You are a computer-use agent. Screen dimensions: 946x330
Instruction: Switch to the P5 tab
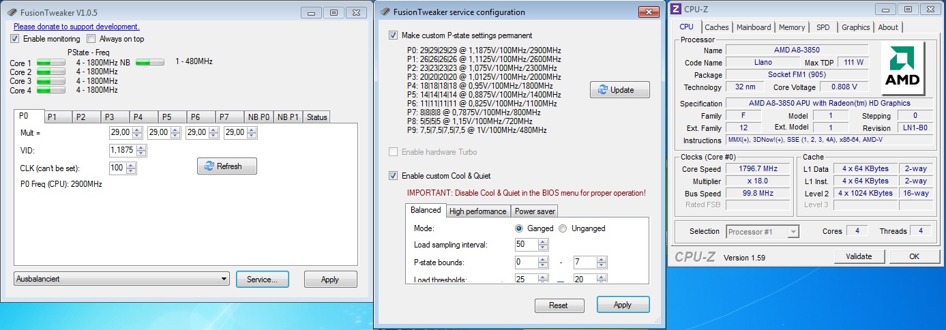pyautogui.click(x=173, y=117)
